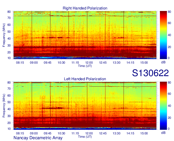Click the top plot's 12:45 time tick label

click(103, 63)
